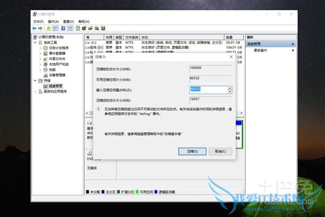Image resolution: width=325 pixels, height=217 pixels.
Task: Sort by the 容量 column header
Action: click(x=234, y=37)
